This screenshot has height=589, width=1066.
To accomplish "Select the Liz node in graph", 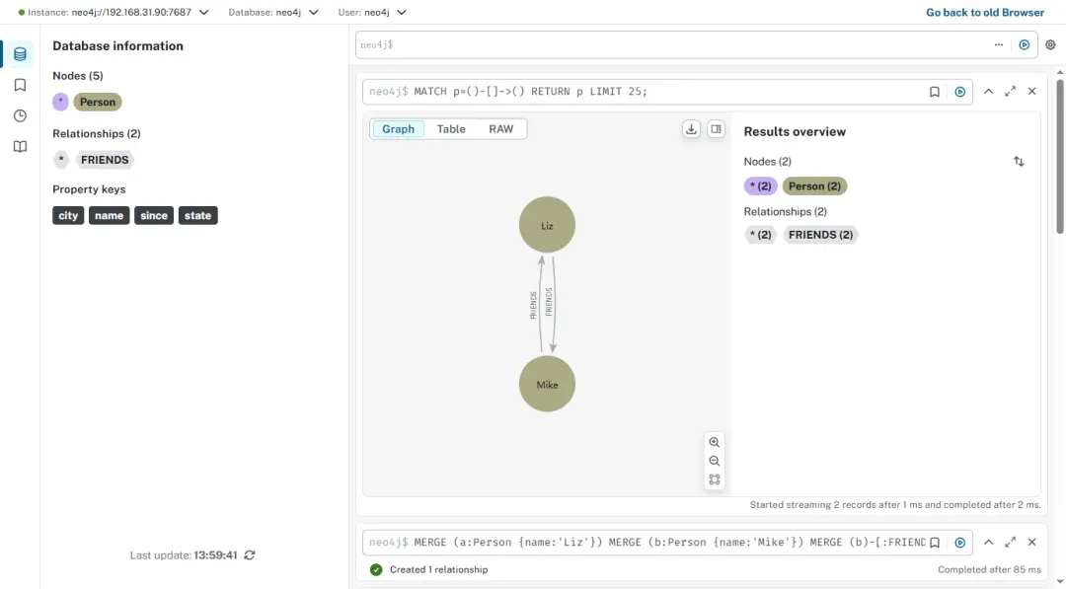I will 547,225.
